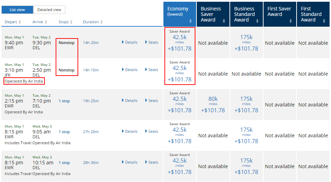Image resolution: width=331 pixels, height=182 pixels.
Task: Expand Details for 3:10 pm JFK flight
Action: point(130,70)
